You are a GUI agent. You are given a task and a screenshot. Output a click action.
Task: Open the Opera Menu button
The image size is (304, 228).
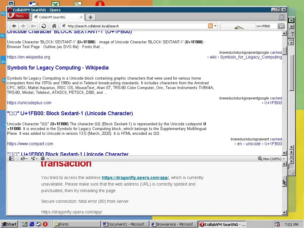(x=18, y=16)
